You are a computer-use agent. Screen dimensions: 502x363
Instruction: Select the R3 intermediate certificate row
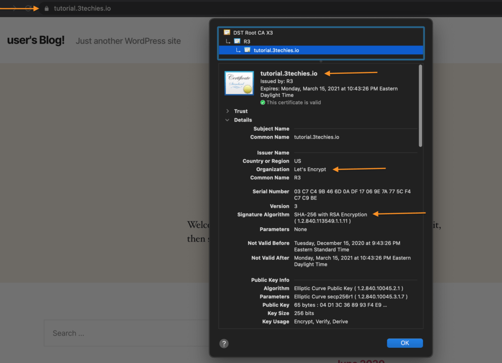[247, 42]
